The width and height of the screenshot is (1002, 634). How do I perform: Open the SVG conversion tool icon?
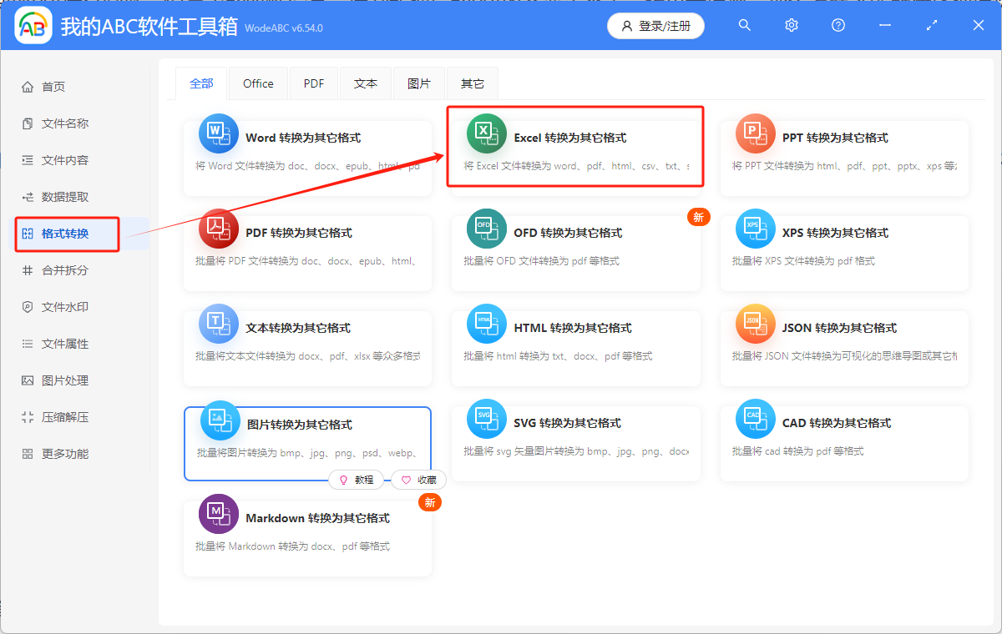486,418
